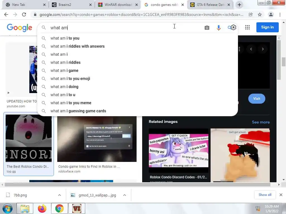The width and height of the screenshot is (286, 214).
Task: Show the previous image in preview panel
Action: 251,49
